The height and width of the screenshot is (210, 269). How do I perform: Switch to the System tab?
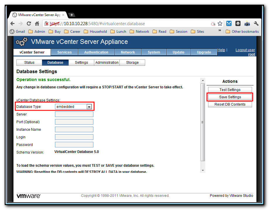(x=154, y=52)
